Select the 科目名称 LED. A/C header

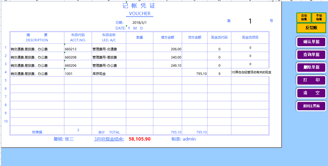coord(109,38)
